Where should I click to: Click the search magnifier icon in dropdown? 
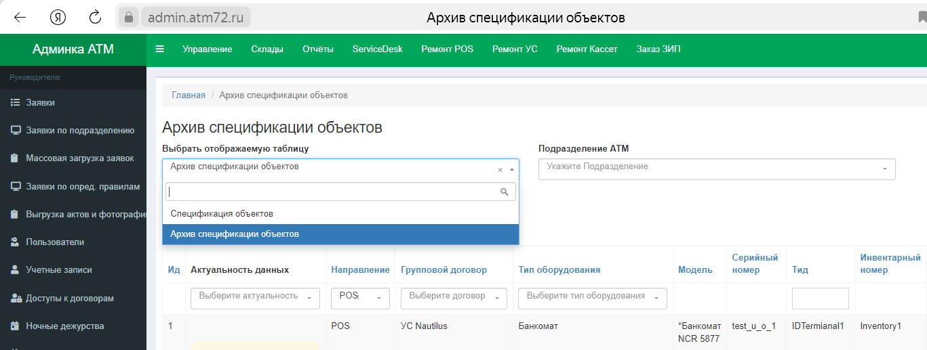pos(504,192)
